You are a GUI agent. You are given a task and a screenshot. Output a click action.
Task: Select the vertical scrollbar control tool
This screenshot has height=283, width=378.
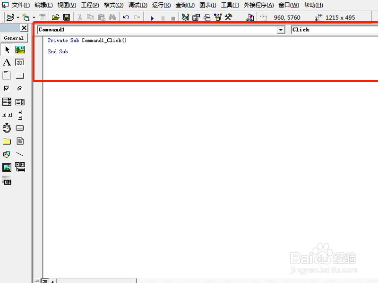20,115
